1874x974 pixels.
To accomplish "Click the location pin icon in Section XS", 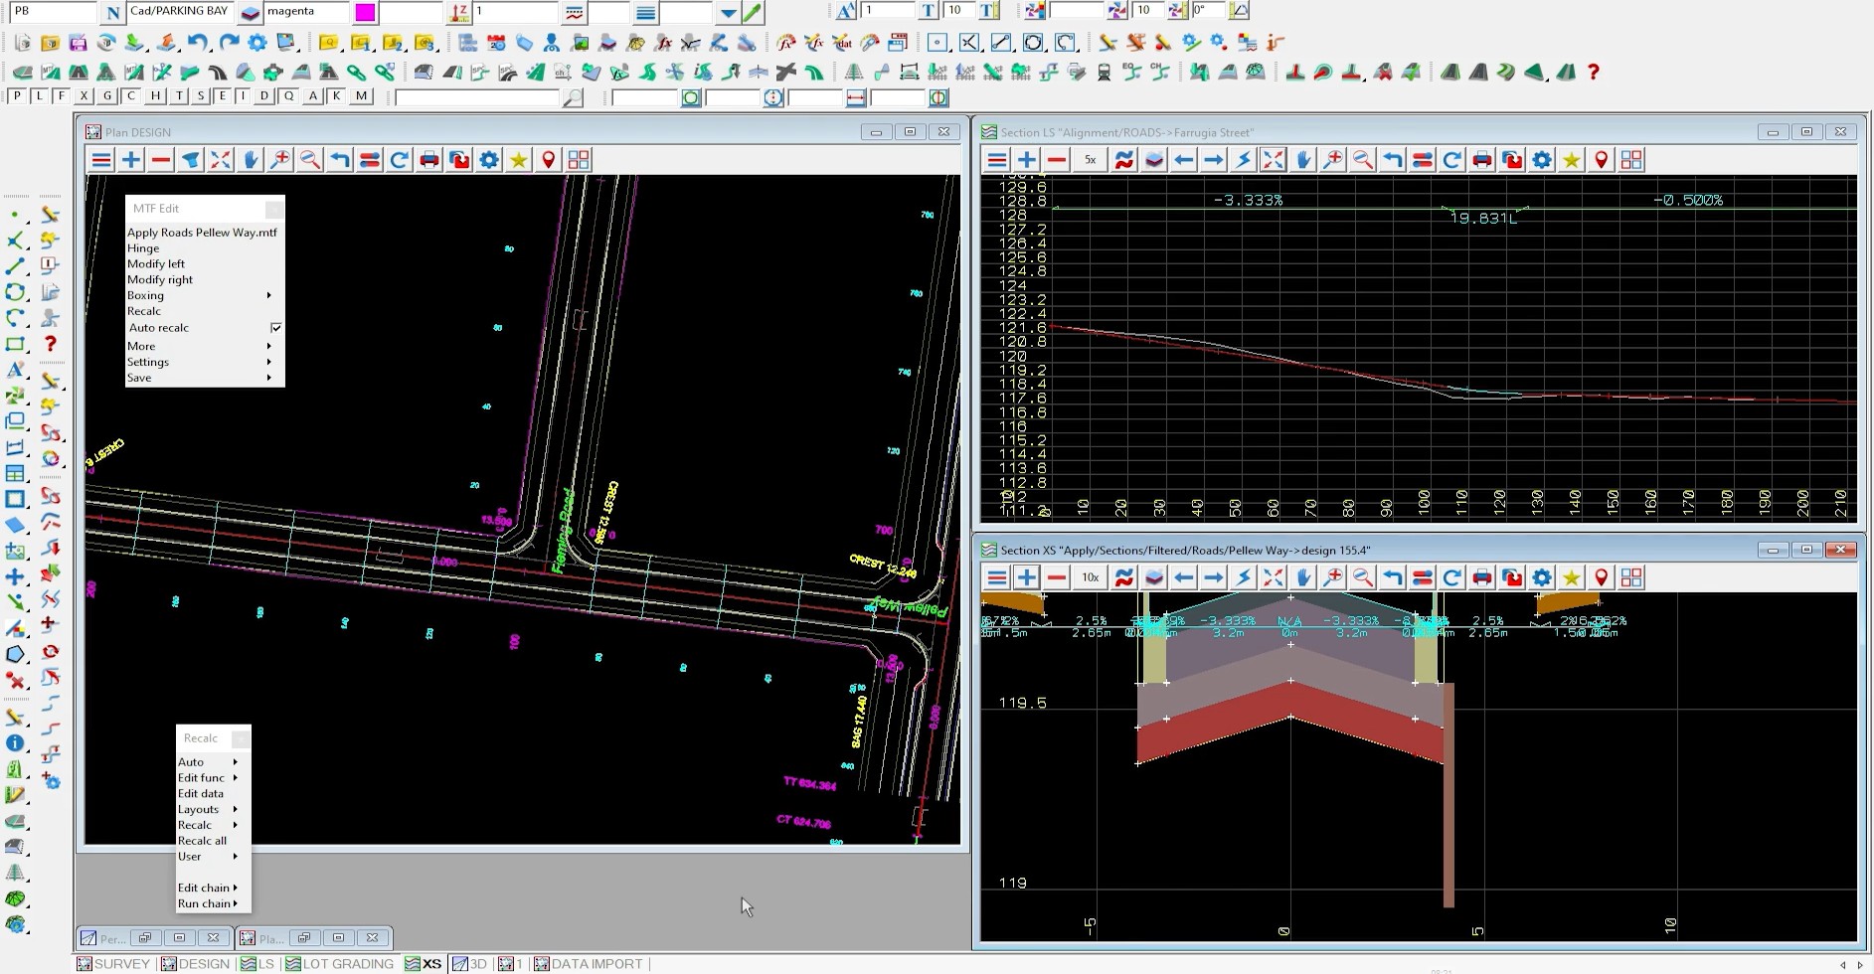I will pyautogui.click(x=1602, y=577).
